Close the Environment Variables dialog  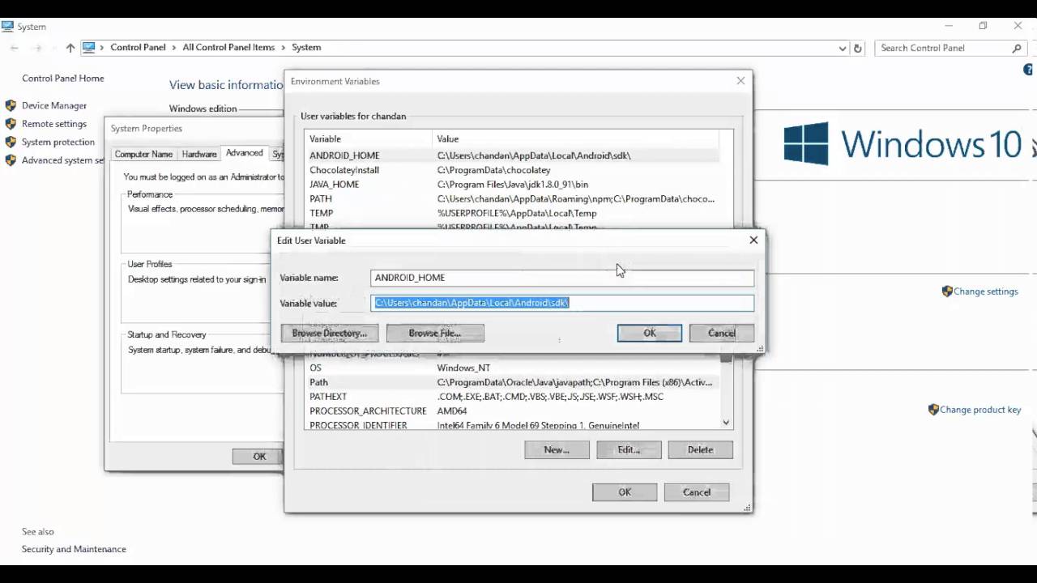740,81
